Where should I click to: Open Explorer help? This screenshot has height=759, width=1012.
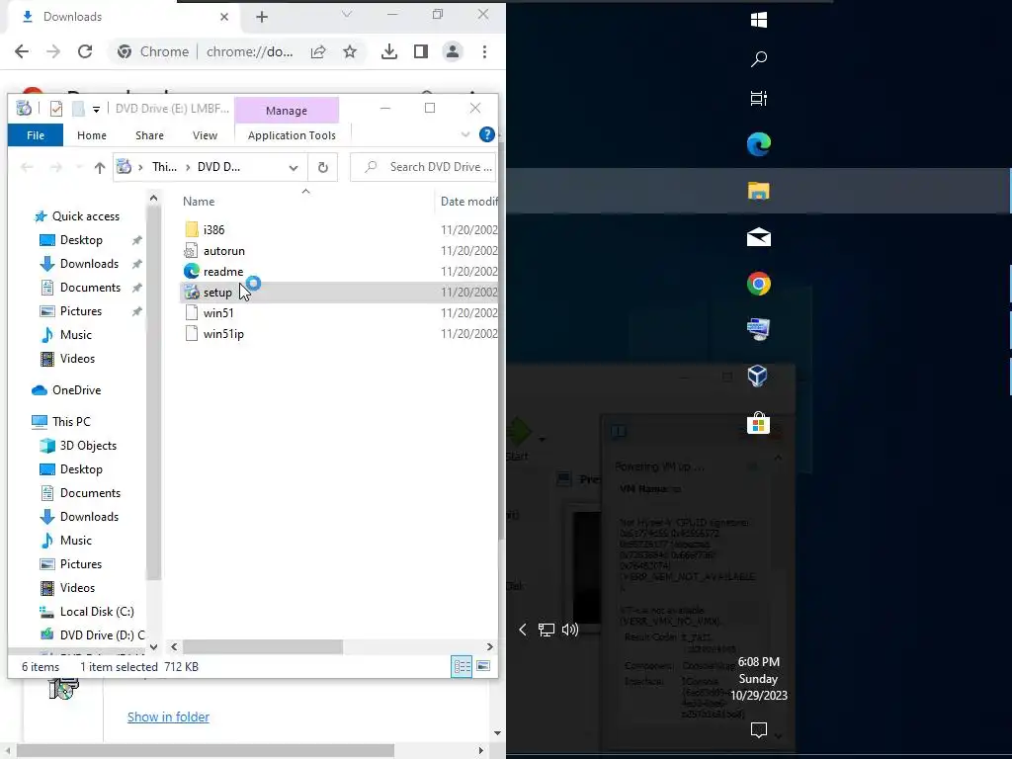coord(487,134)
